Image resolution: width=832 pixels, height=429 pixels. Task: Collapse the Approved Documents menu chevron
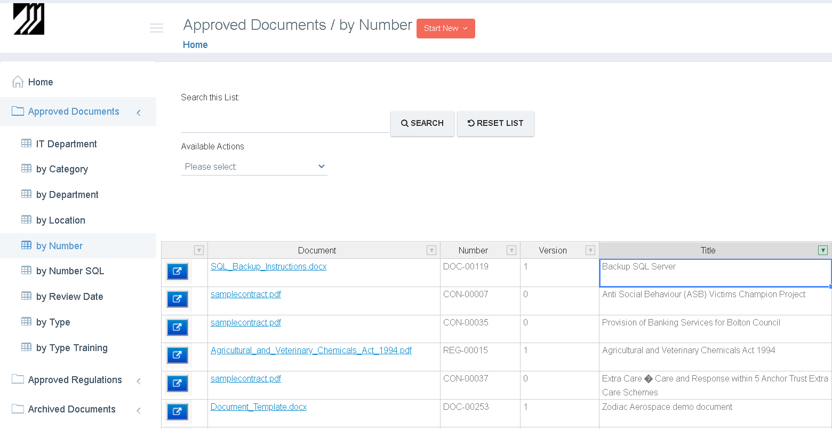(x=139, y=112)
